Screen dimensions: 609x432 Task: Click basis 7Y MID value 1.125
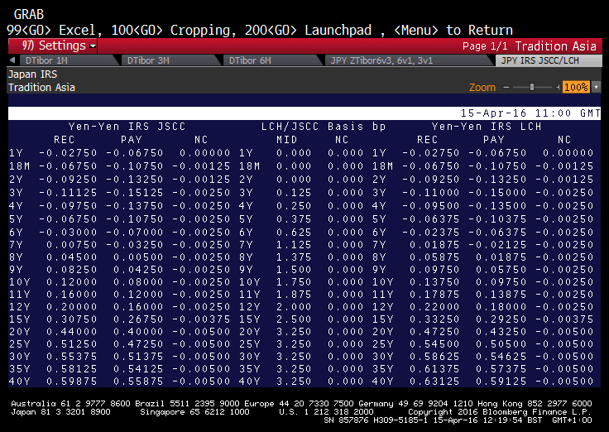(x=294, y=245)
